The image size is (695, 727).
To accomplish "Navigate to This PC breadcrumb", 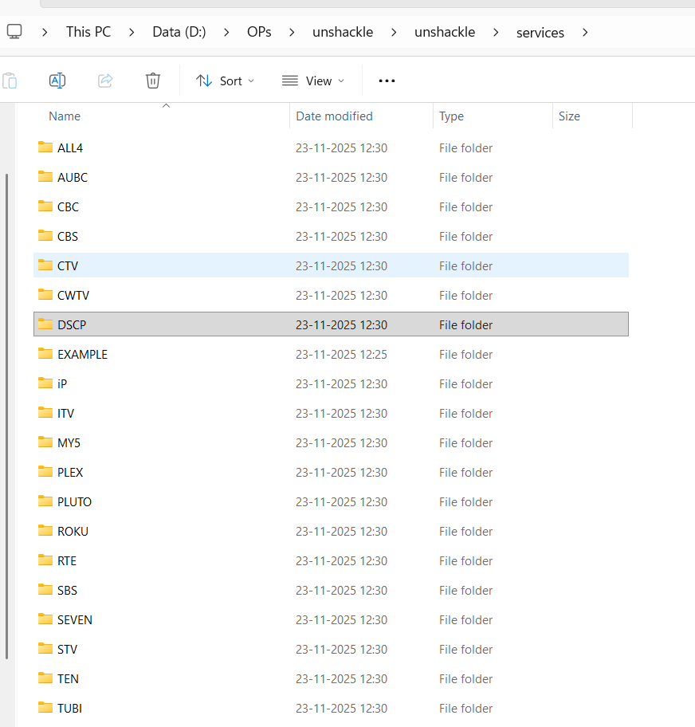I will click(x=88, y=32).
